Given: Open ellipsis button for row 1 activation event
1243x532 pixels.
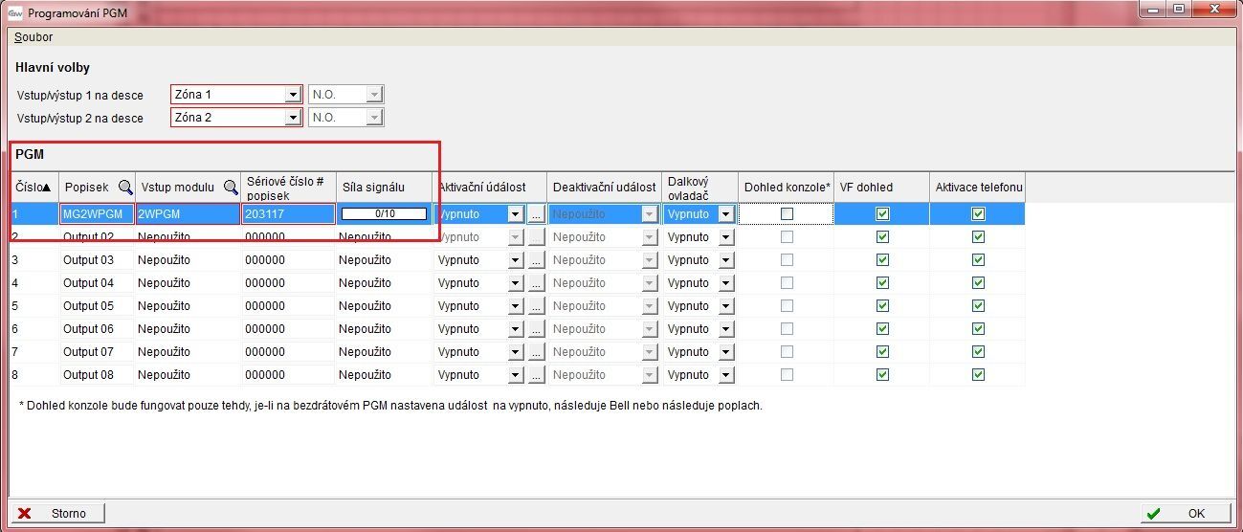Looking at the screenshot, I should (536, 214).
